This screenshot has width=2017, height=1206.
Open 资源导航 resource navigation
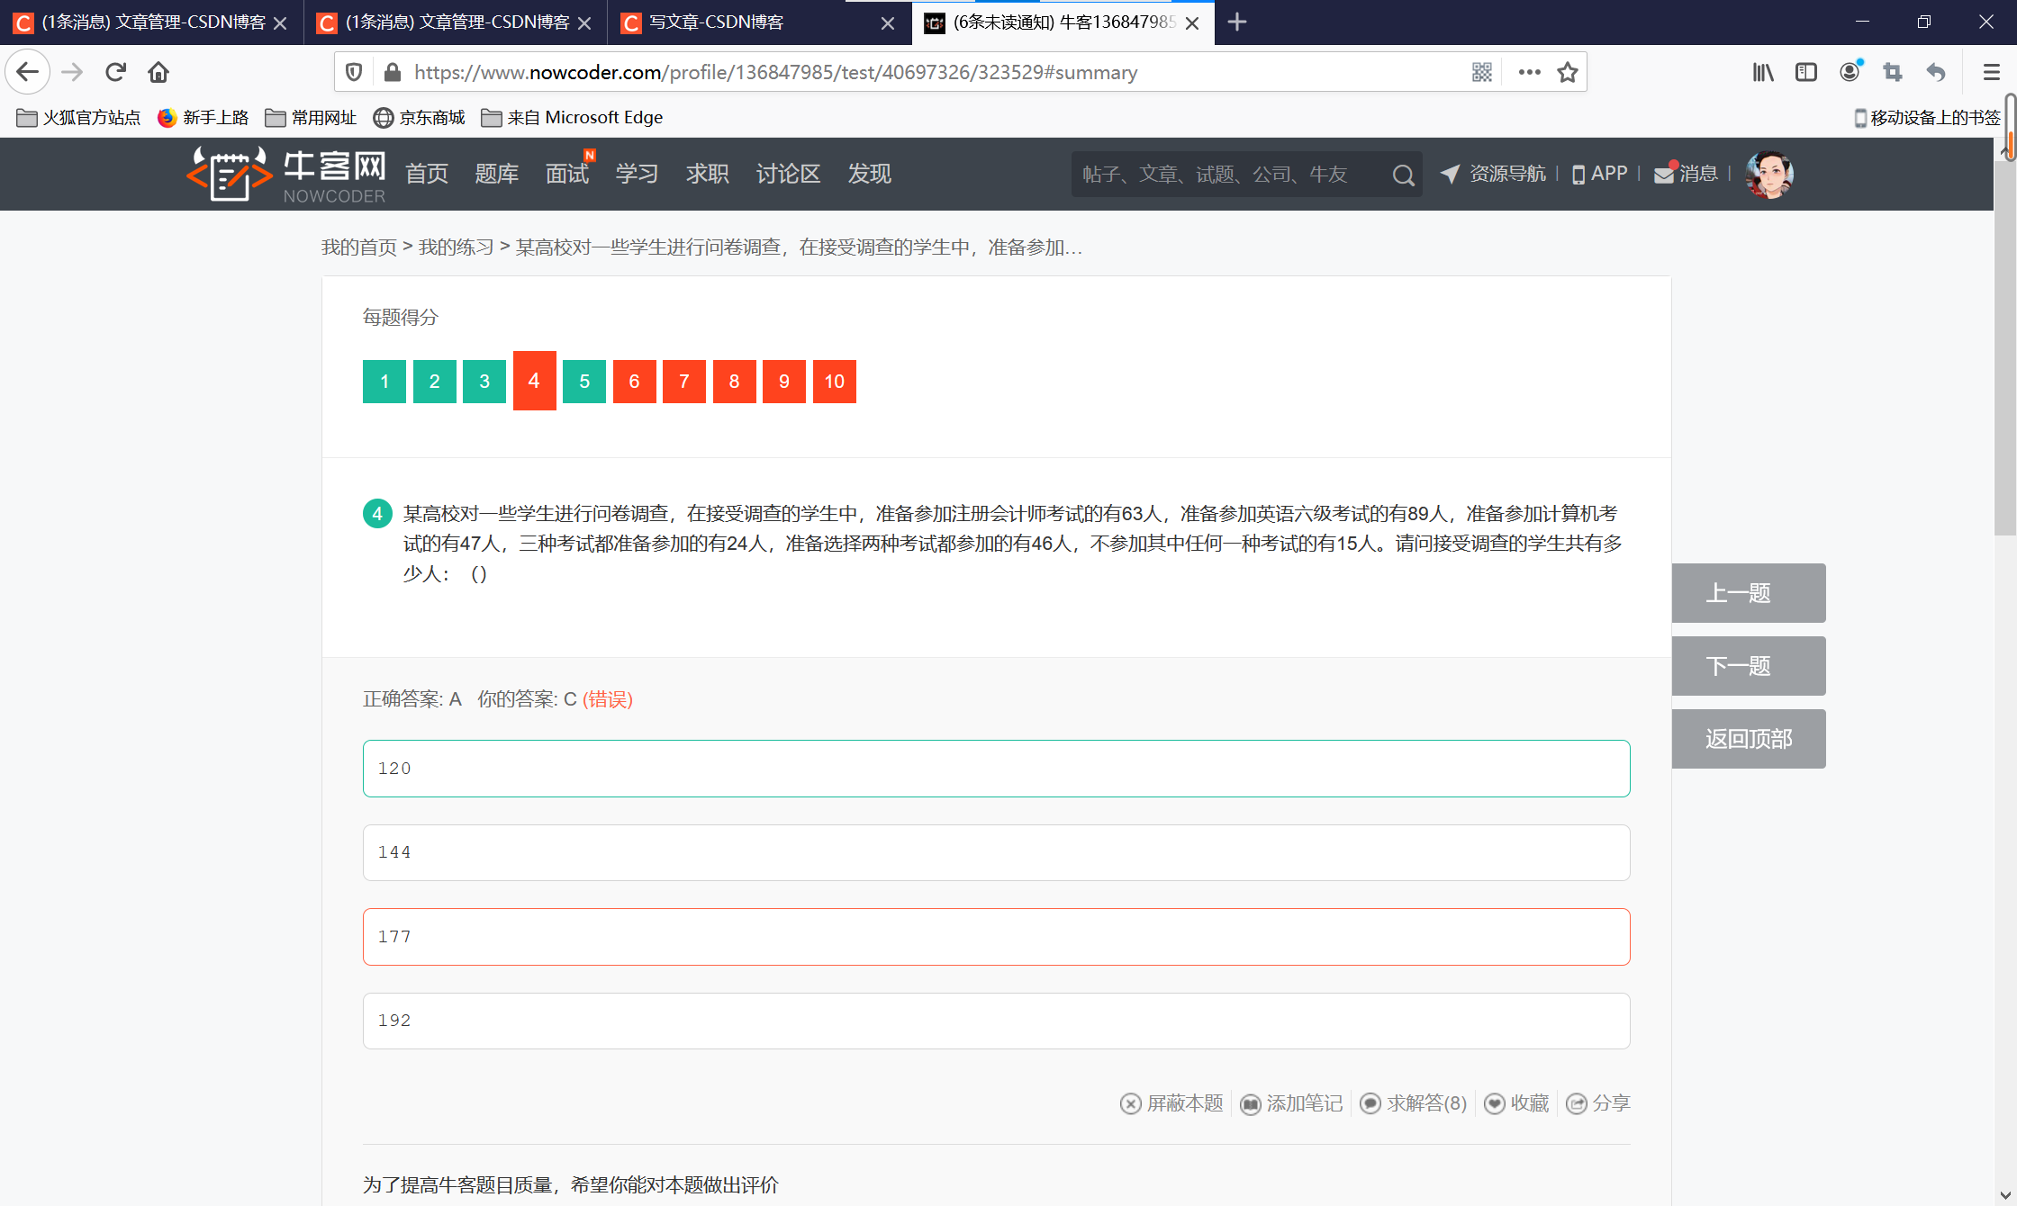click(1493, 174)
